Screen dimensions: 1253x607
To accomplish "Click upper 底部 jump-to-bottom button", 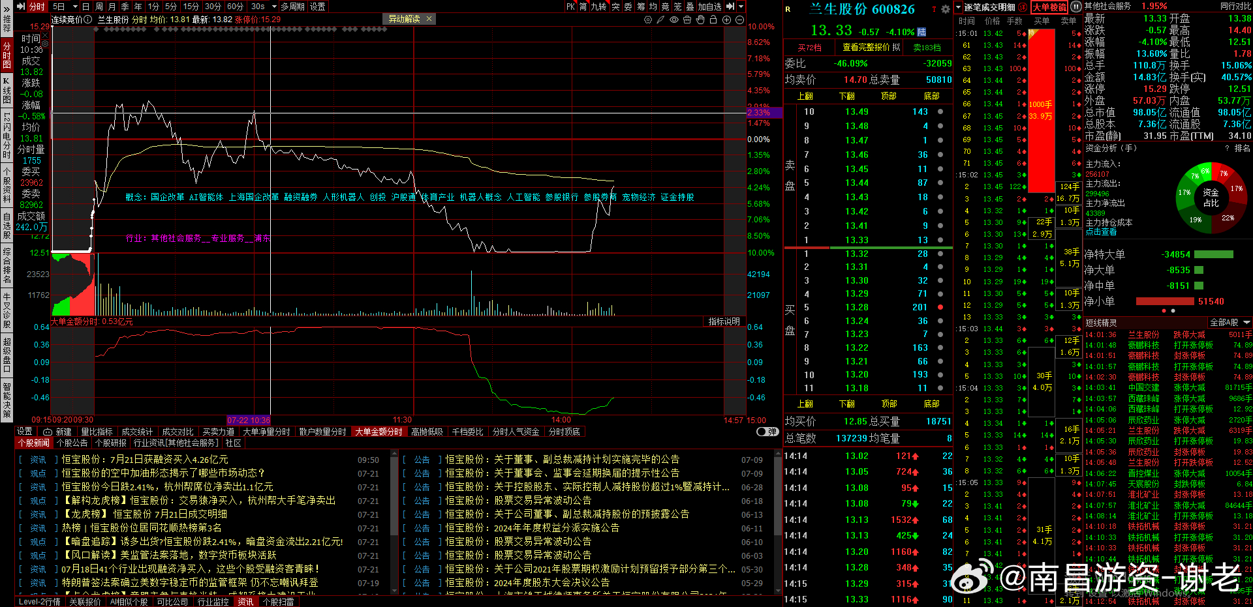I will click(932, 96).
